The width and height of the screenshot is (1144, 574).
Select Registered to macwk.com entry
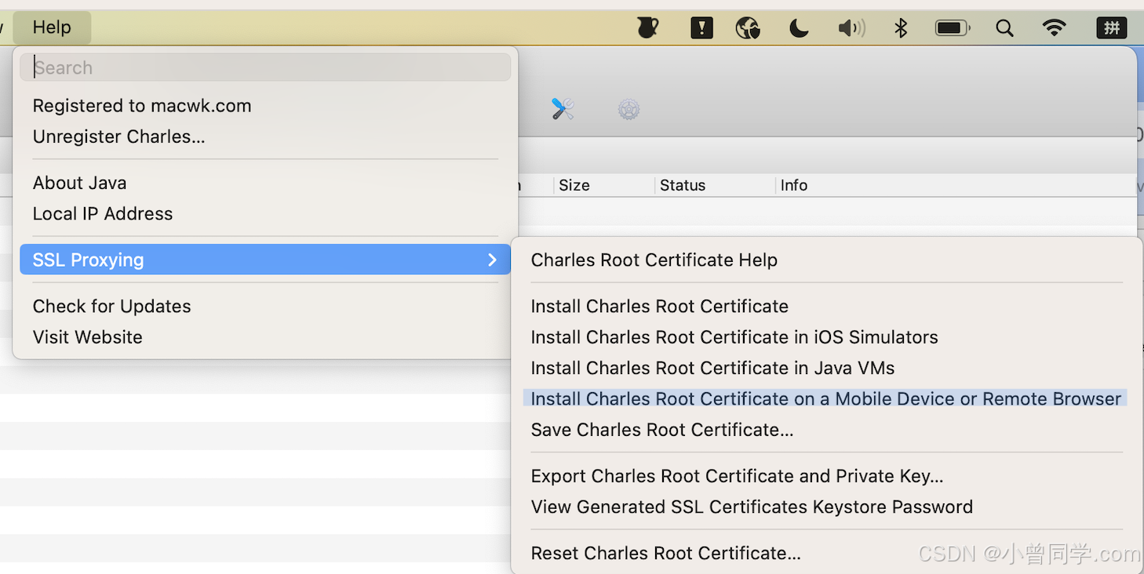[x=265, y=106]
